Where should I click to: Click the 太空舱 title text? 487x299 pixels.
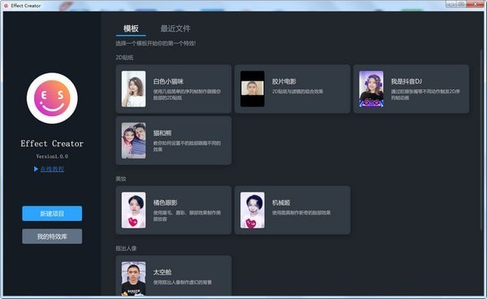tap(162, 272)
